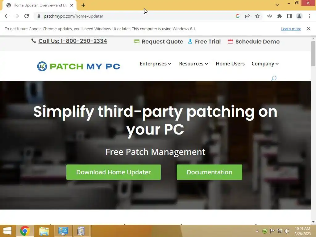Click the browser forward arrow
This screenshot has width=316, height=237.
click(x=17, y=16)
